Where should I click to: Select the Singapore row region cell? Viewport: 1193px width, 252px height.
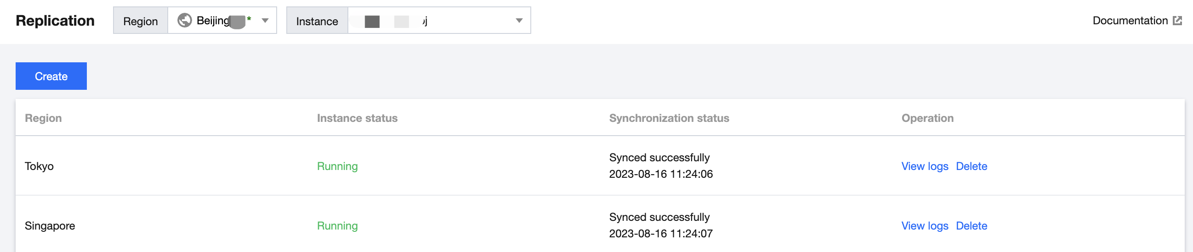click(50, 226)
